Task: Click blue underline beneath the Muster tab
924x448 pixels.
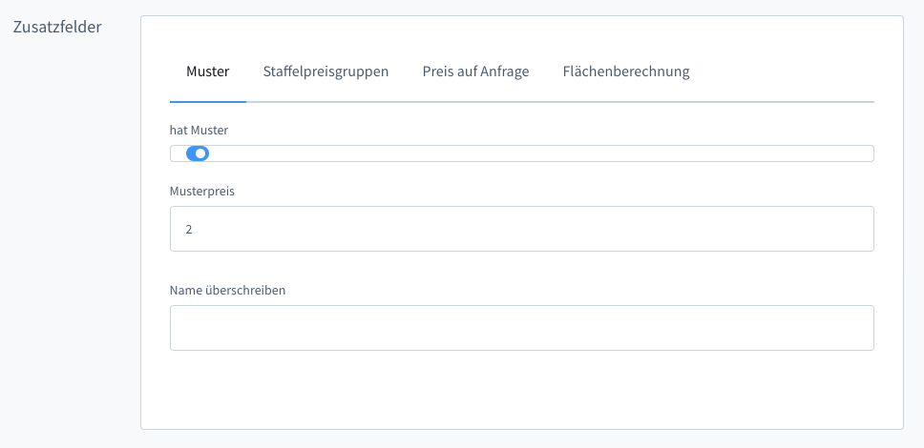Action: 208,100
